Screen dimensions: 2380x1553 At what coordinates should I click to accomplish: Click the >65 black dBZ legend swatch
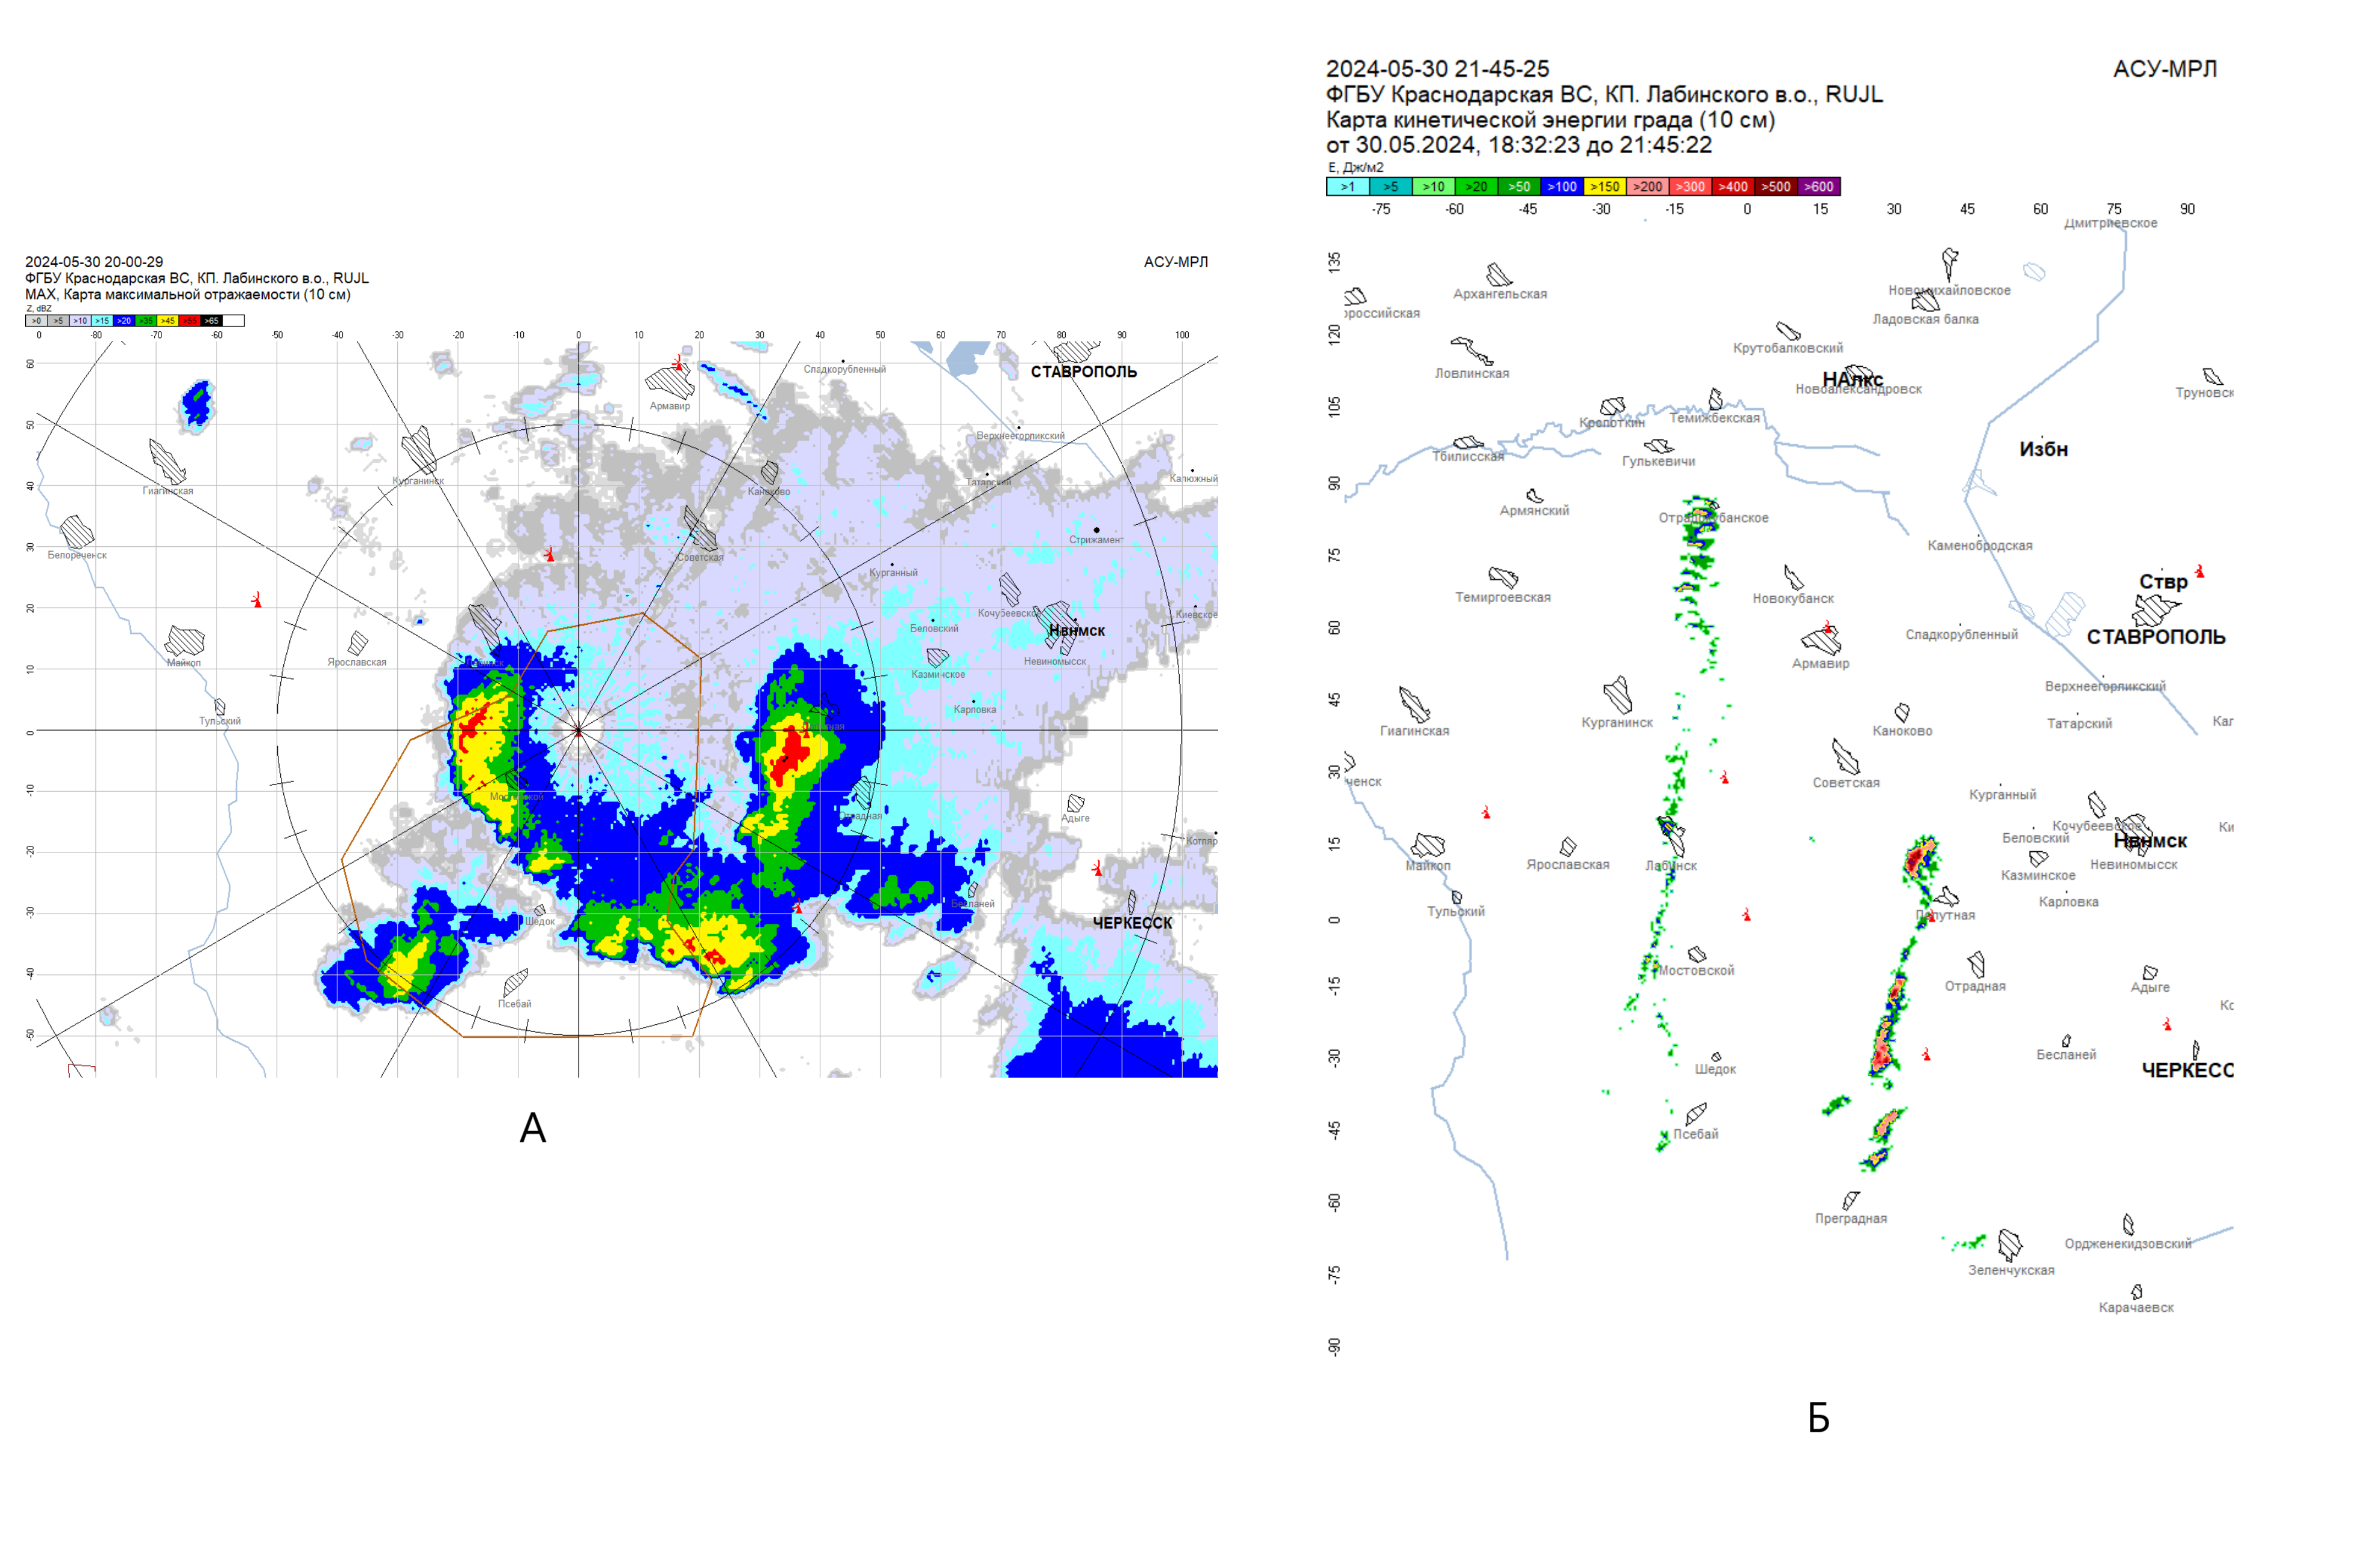tap(211, 321)
